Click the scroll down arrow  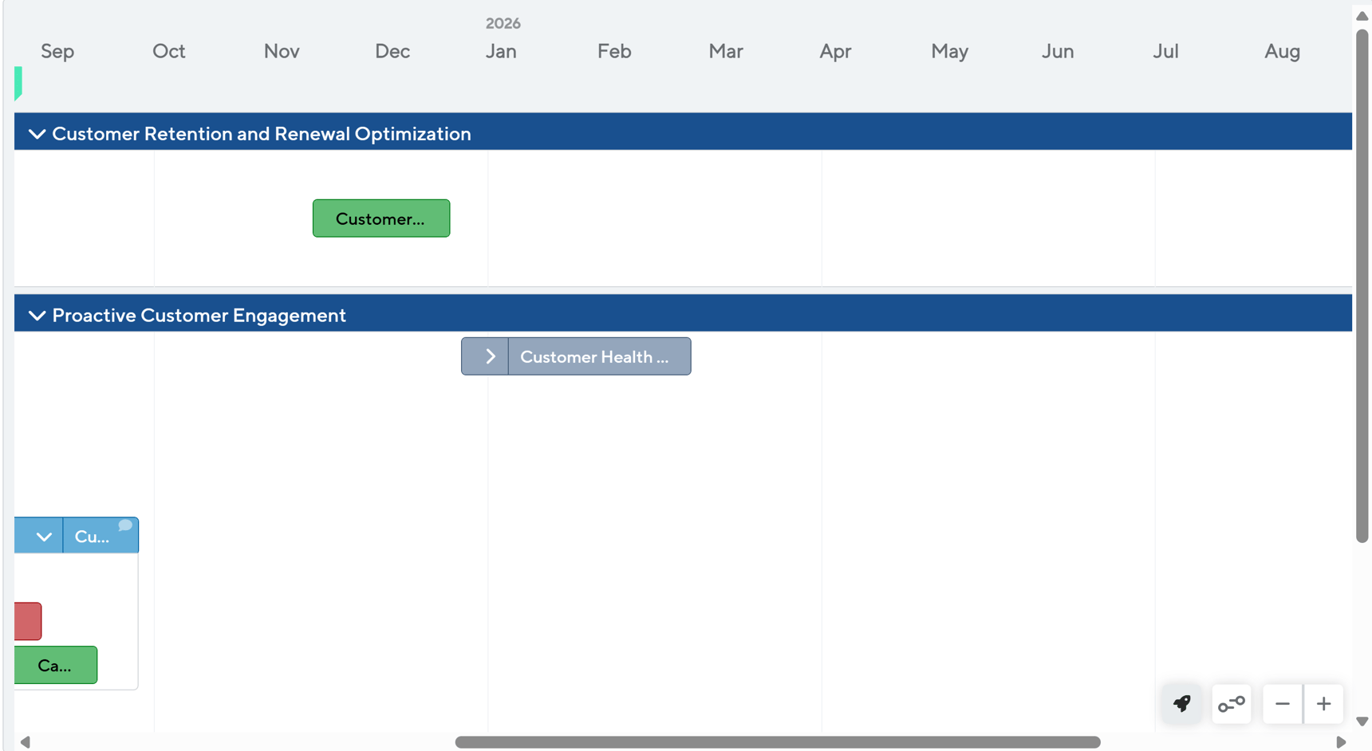coord(1362,722)
